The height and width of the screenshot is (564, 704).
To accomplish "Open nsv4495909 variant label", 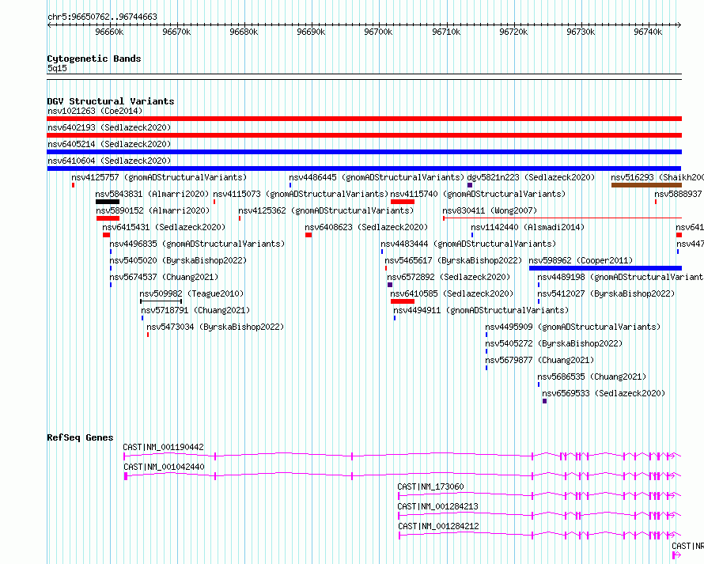I will pyautogui.click(x=573, y=327).
